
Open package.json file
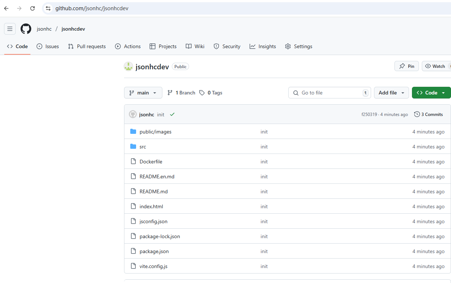154,251
